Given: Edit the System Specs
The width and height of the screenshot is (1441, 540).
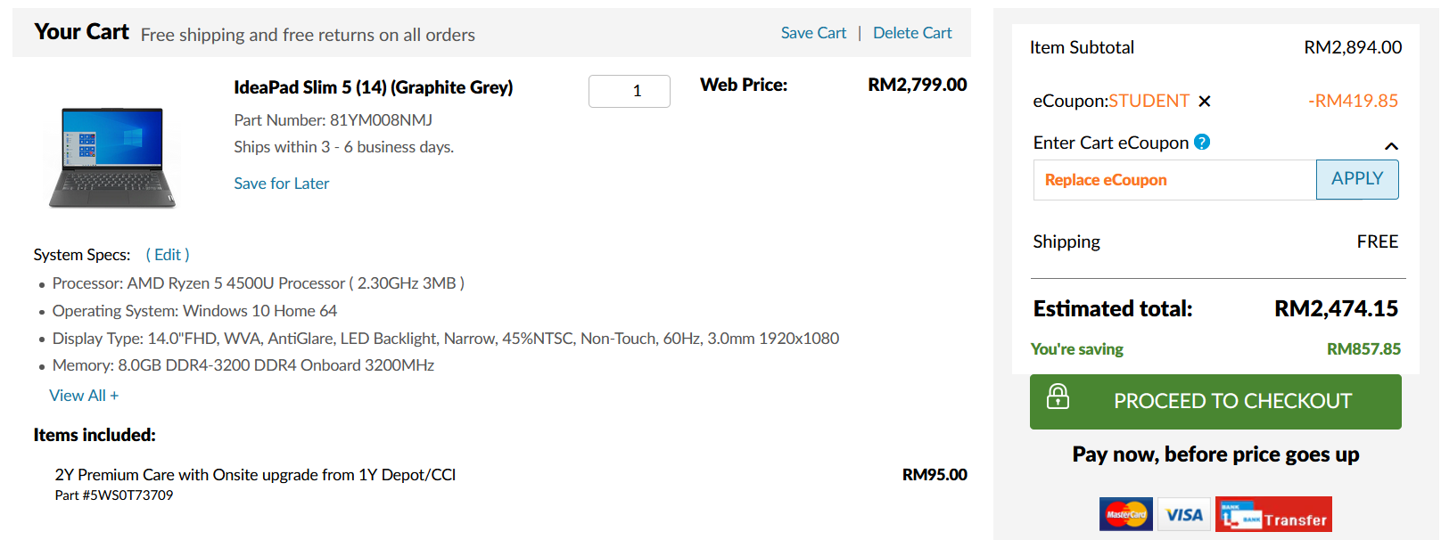Looking at the screenshot, I should click(x=168, y=255).
